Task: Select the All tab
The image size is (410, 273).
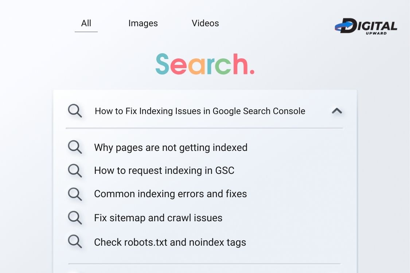Action: click(86, 23)
